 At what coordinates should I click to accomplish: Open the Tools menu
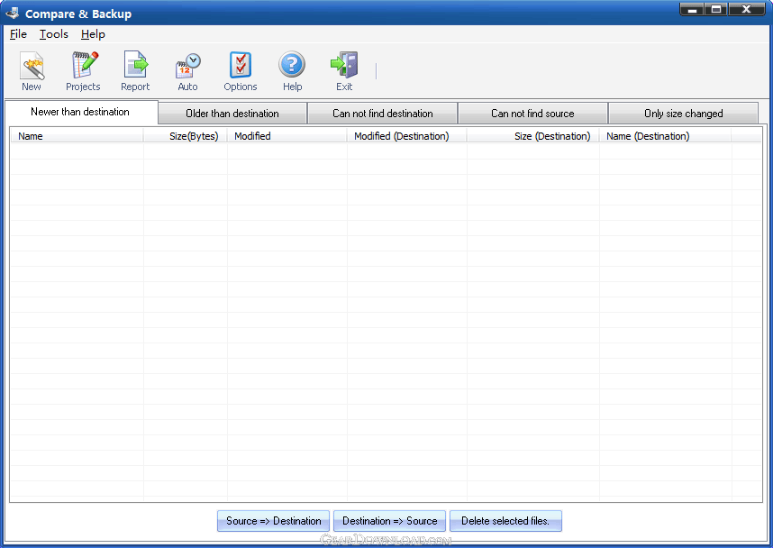click(54, 34)
